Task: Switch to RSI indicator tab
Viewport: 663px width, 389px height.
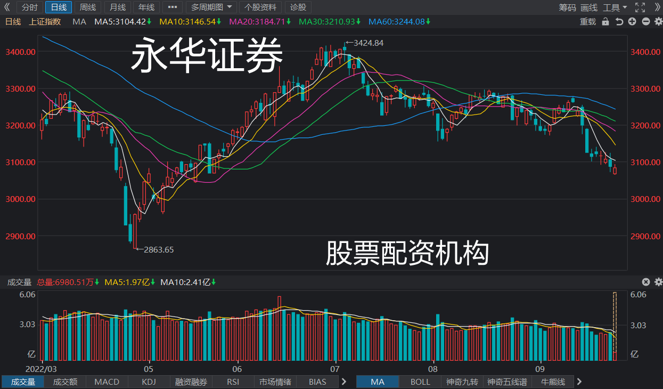Action: 233,382
